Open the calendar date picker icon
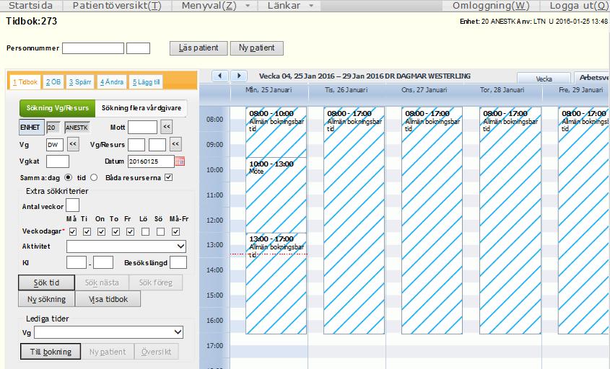Image resolution: width=610 pixels, height=369 pixels. point(180,161)
